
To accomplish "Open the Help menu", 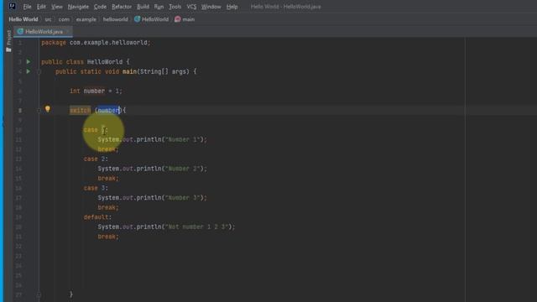I will pyautogui.click(x=232, y=7).
